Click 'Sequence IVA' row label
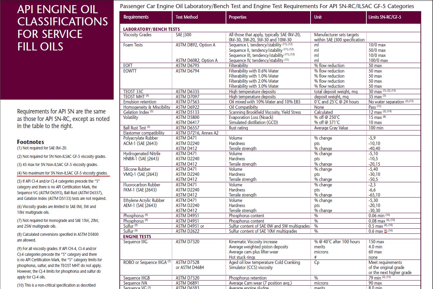Image resolution: width=433 pixels, height=289 pixels. coord(134,283)
